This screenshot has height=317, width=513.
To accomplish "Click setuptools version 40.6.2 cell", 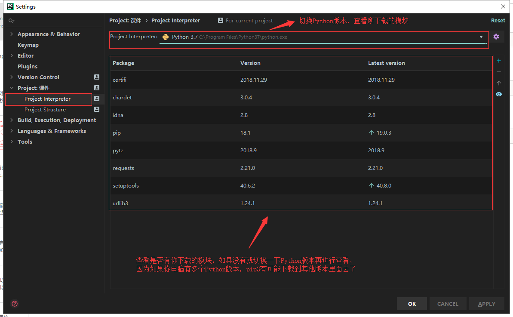I will [x=248, y=186].
